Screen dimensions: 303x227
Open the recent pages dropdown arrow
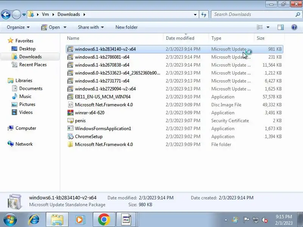click(24, 15)
